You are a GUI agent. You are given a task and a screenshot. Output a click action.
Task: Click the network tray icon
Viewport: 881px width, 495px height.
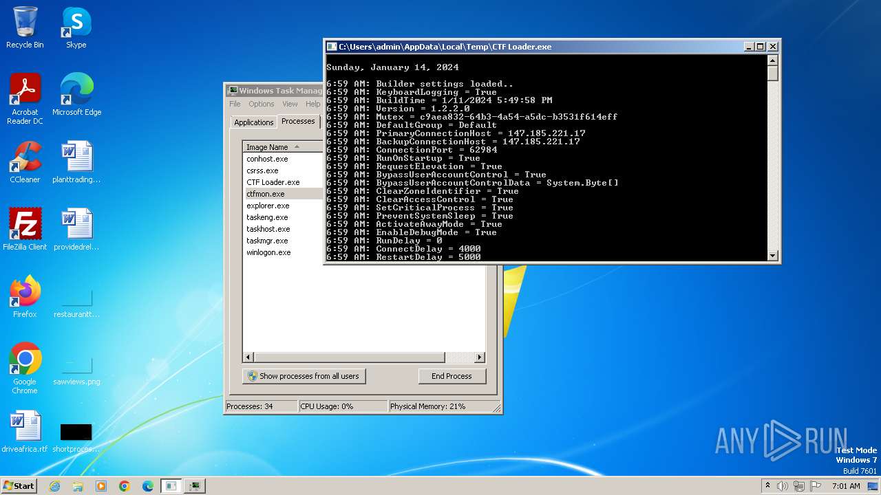point(799,486)
